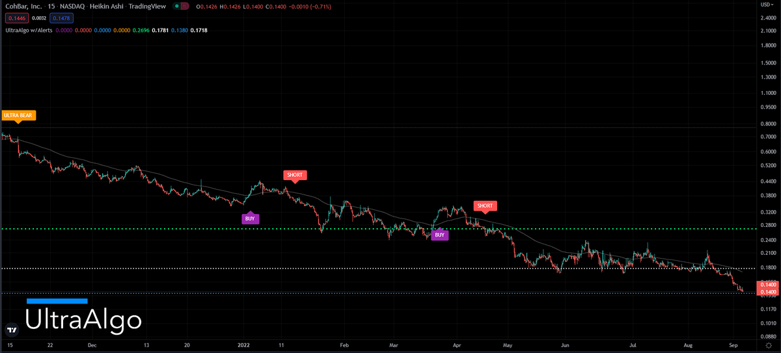The width and height of the screenshot is (781, 353).
Task: Click the CohBar, Inc. symbol title
Action: pos(23,6)
